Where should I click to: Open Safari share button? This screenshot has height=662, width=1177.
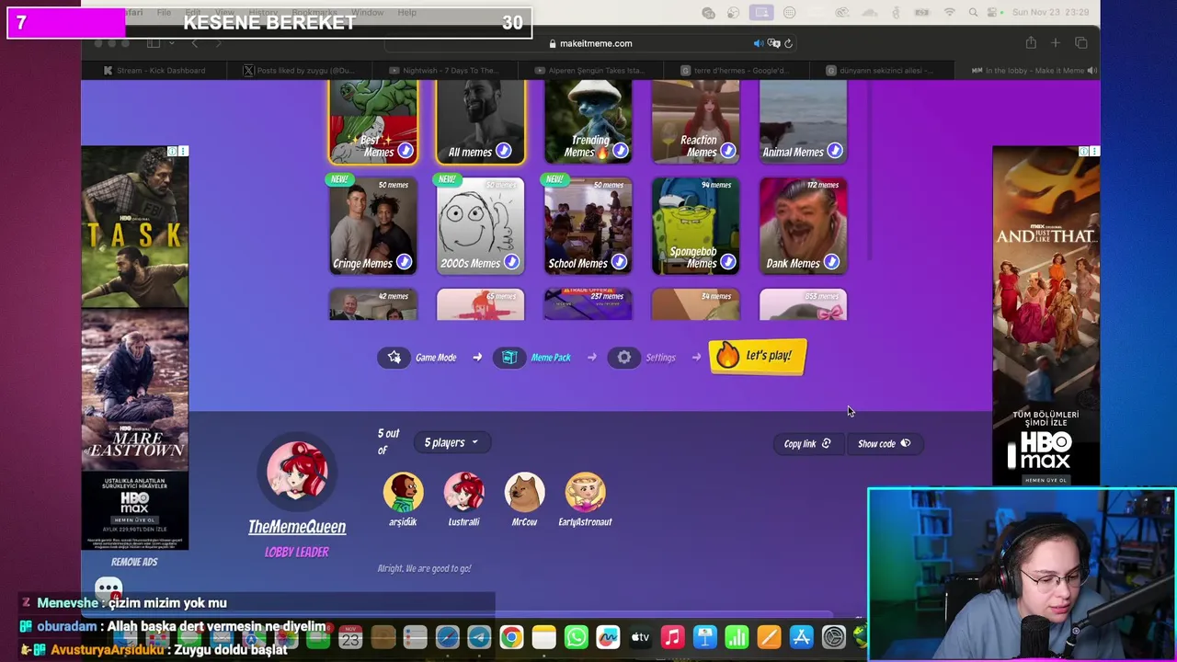1031,43
